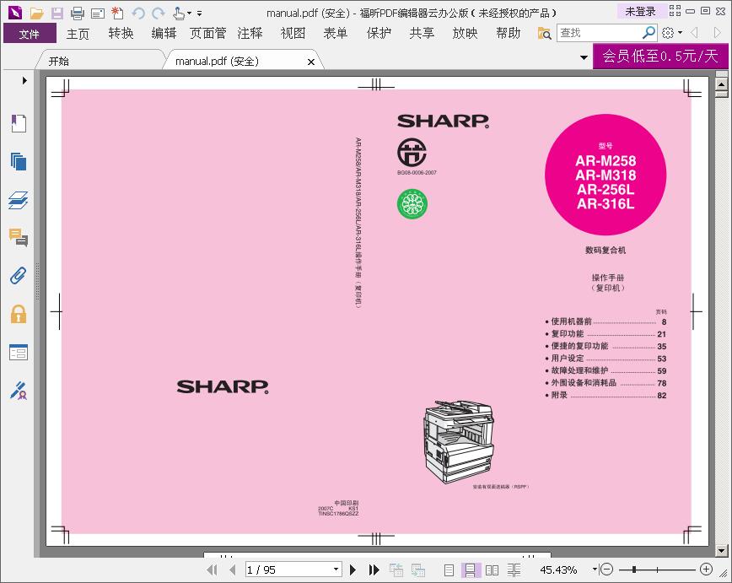Go to next search result arrow
The width and height of the screenshot is (732, 583).
pyautogui.click(x=718, y=33)
